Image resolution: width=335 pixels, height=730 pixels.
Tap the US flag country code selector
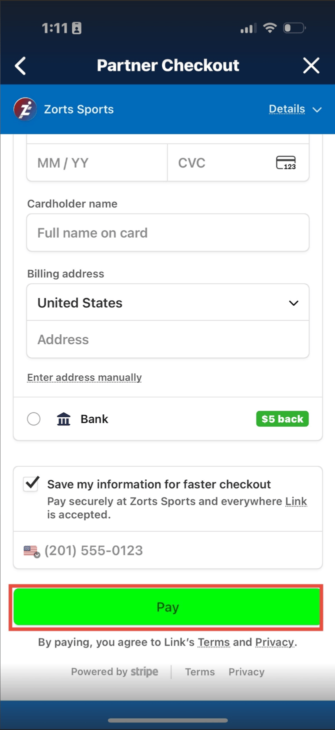[31, 551]
